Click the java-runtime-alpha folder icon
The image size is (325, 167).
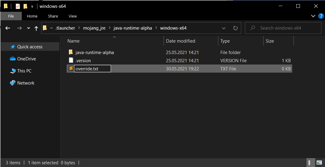[x=71, y=52]
